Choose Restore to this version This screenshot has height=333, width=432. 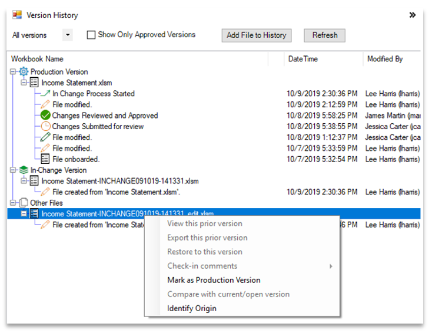coord(205,252)
